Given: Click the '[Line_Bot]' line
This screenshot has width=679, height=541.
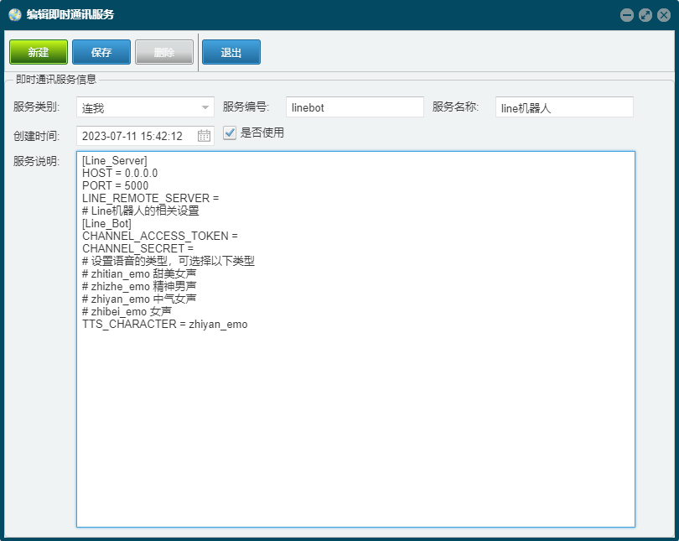Looking at the screenshot, I should [x=106, y=223].
